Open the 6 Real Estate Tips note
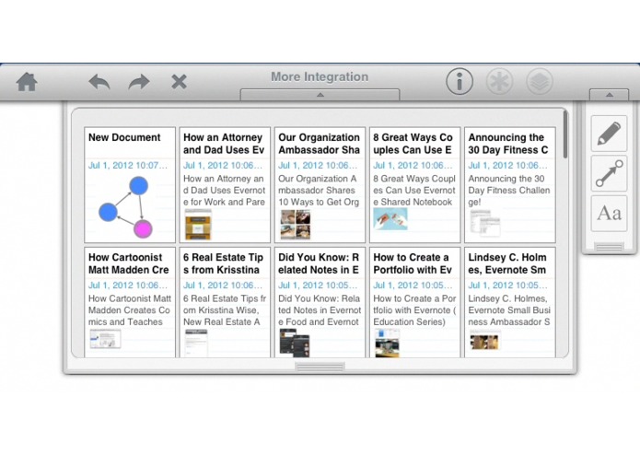The width and height of the screenshot is (640, 455). 225,302
